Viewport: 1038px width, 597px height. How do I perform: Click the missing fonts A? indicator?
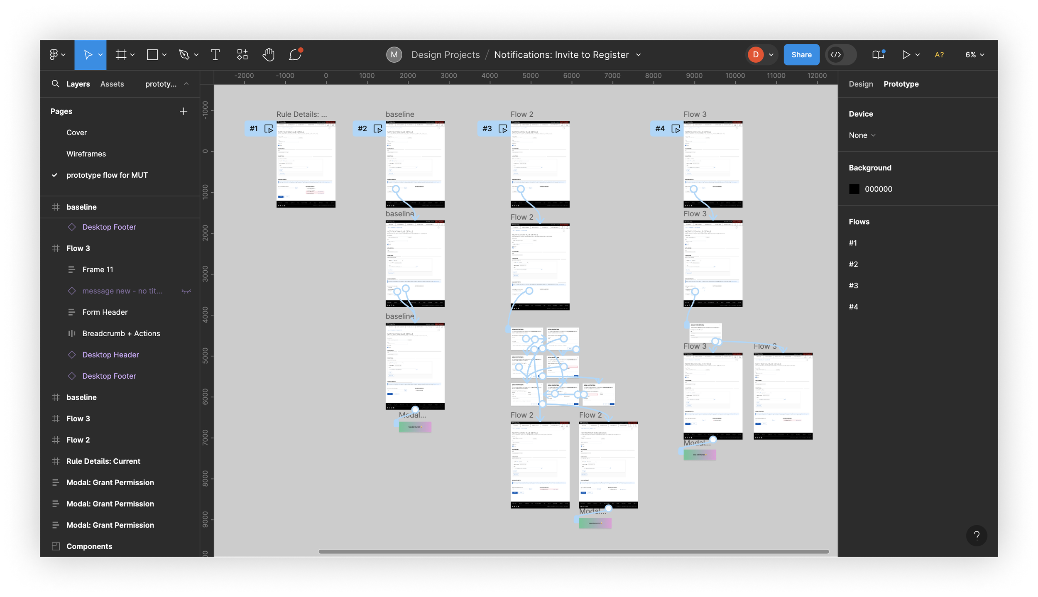click(939, 55)
